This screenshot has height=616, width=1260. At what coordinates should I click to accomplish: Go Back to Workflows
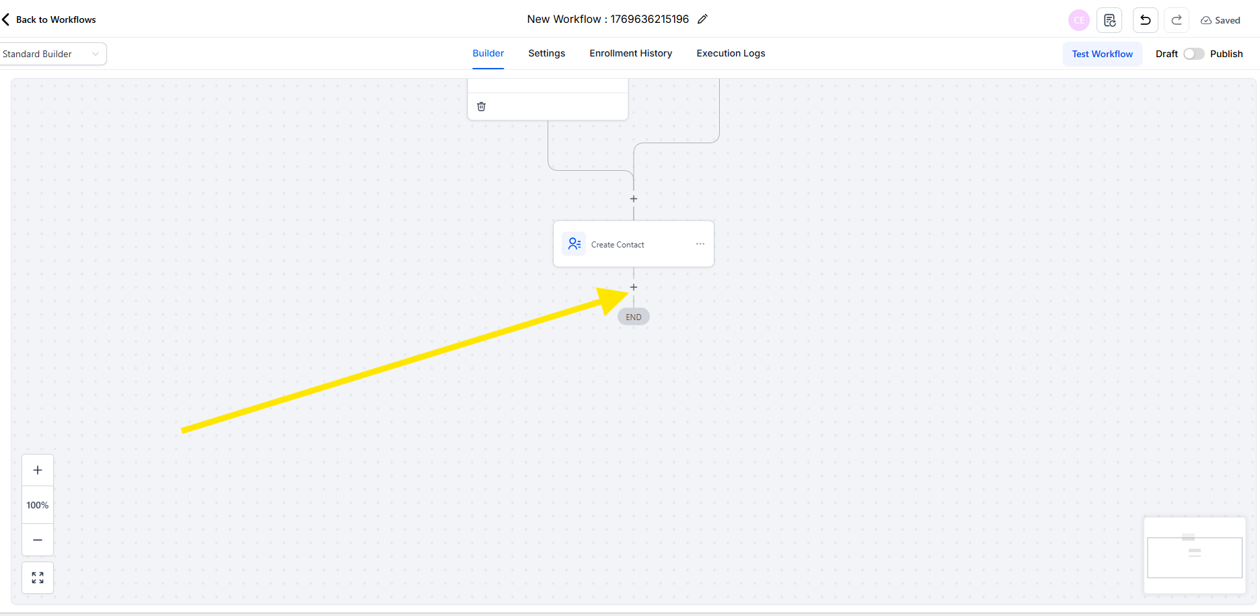49,20
